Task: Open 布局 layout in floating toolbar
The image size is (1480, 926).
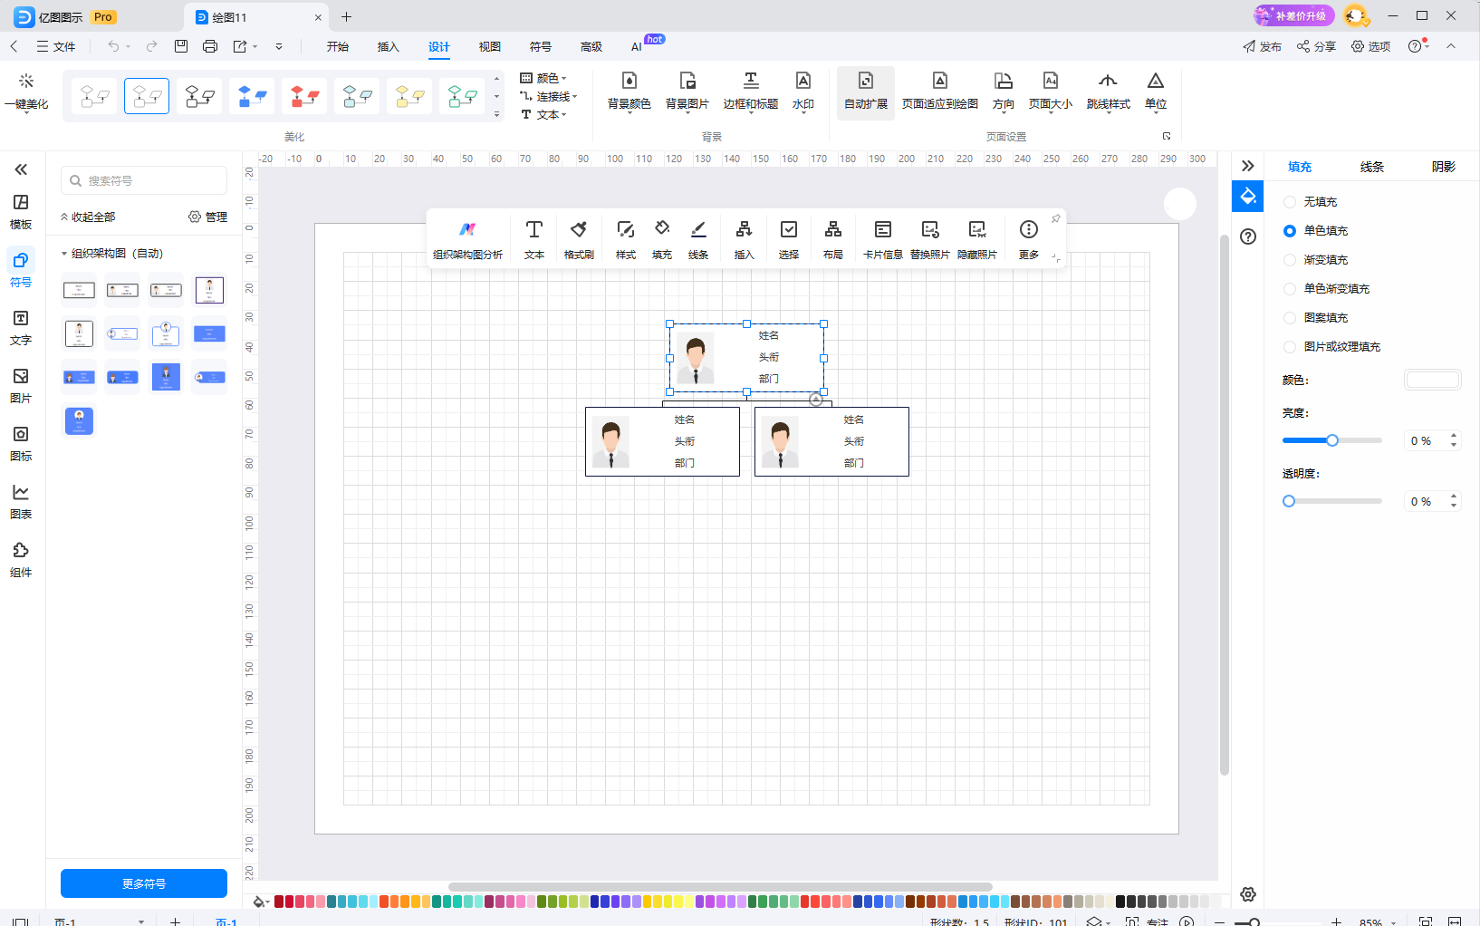Action: [x=833, y=240]
